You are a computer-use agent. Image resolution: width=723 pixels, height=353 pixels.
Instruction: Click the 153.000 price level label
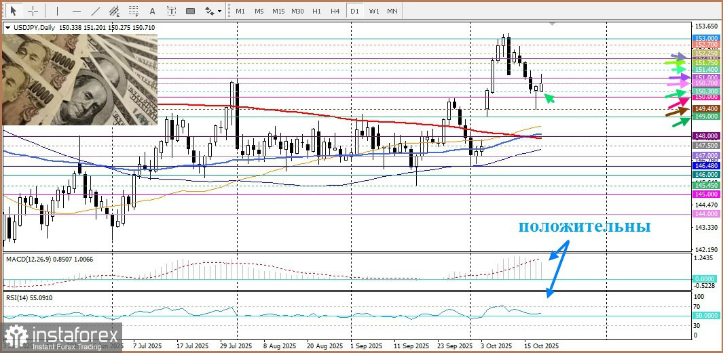coord(706,38)
